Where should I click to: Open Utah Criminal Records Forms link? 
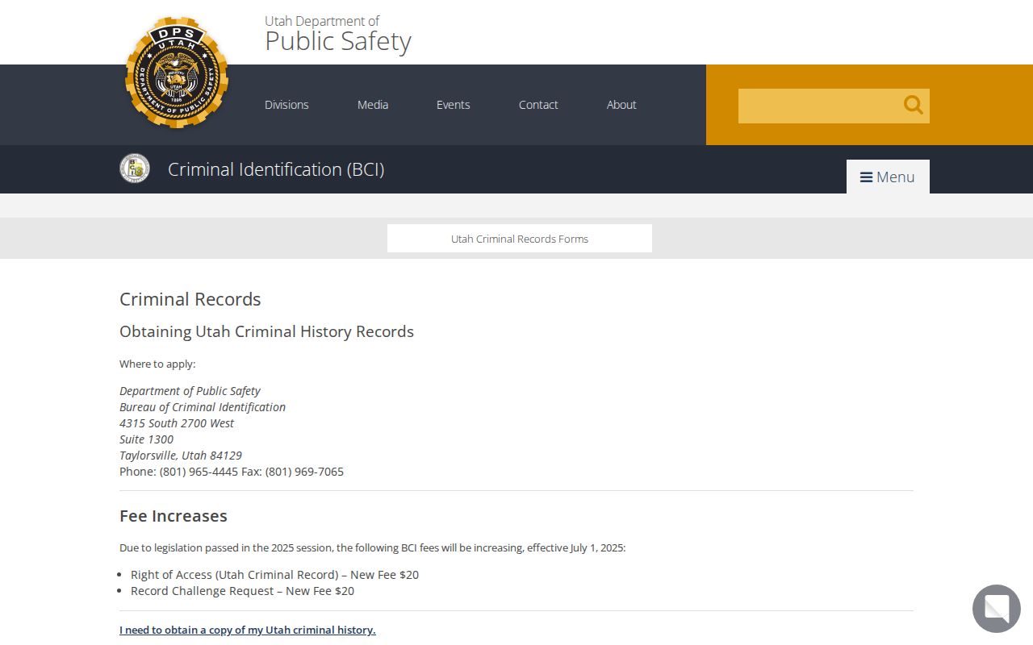coord(520,239)
